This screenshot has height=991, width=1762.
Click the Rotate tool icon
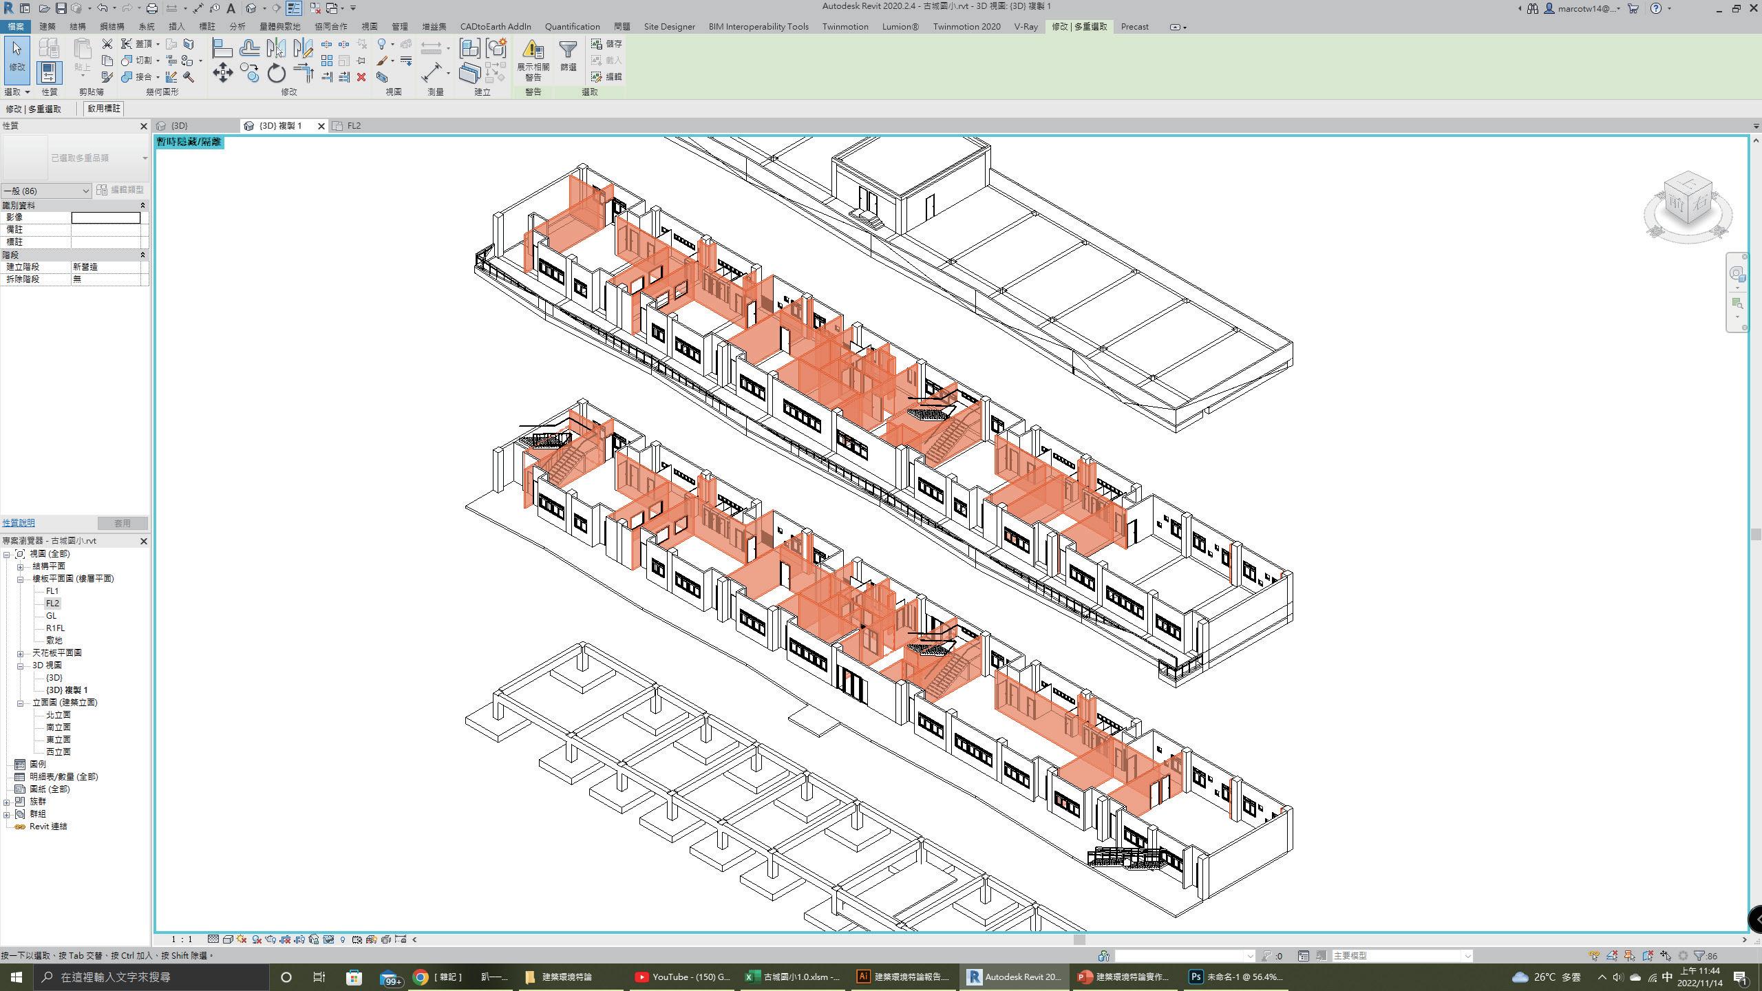click(x=276, y=73)
